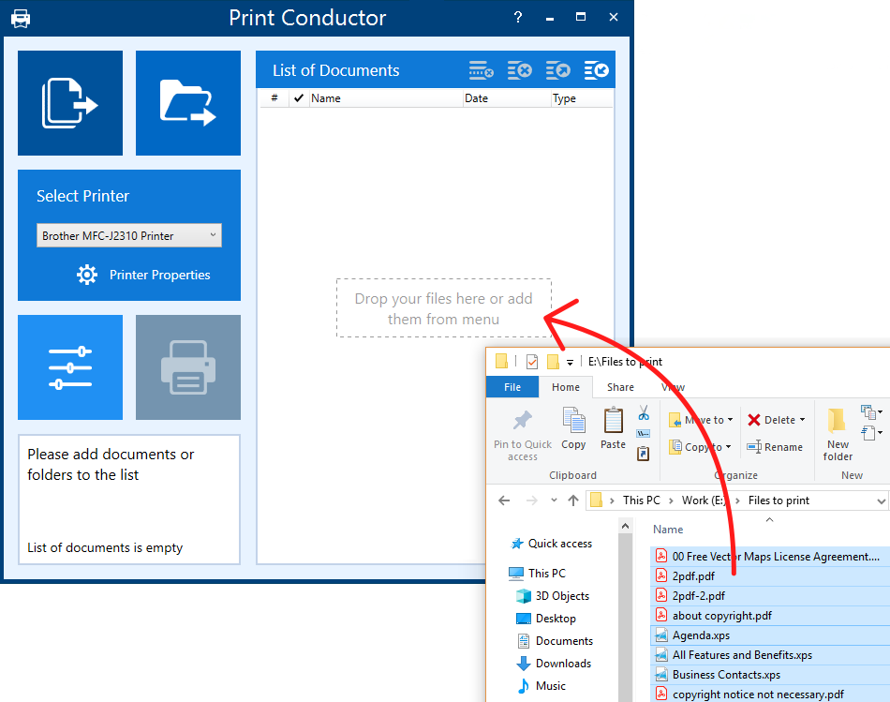Click the Add Folder icon tile

[x=188, y=103]
